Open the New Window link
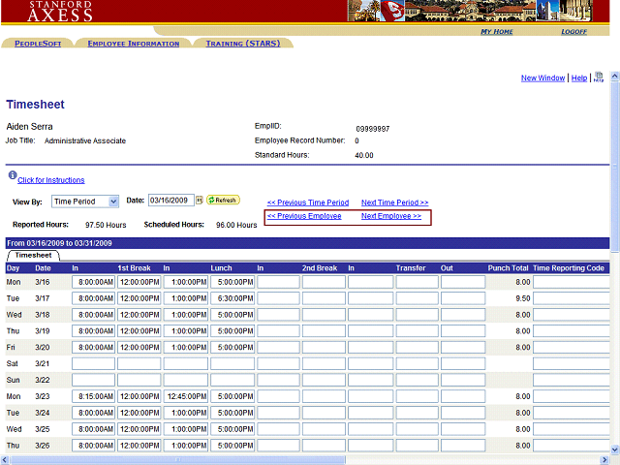The width and height of the screenshot is (620, 465). 542,78
